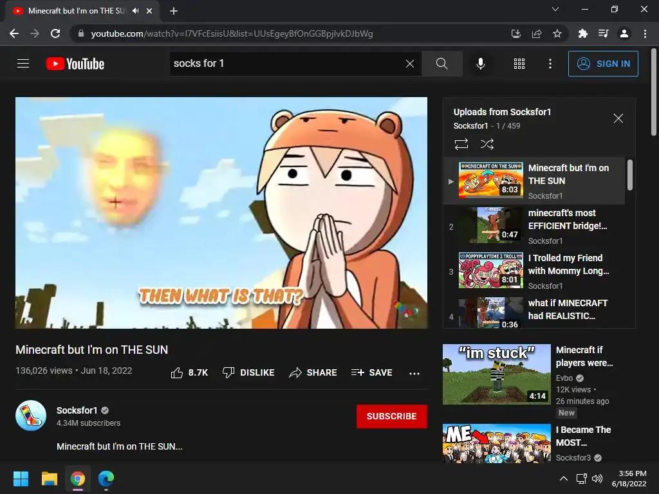
Task: Go back to previous page
Action: 14,33
